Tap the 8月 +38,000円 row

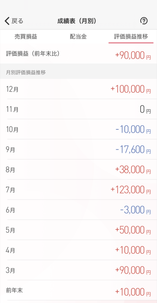tap(78, 169)
